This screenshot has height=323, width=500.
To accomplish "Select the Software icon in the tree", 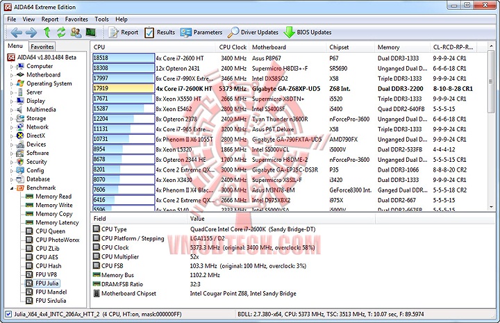I will (x=20, y=153).
